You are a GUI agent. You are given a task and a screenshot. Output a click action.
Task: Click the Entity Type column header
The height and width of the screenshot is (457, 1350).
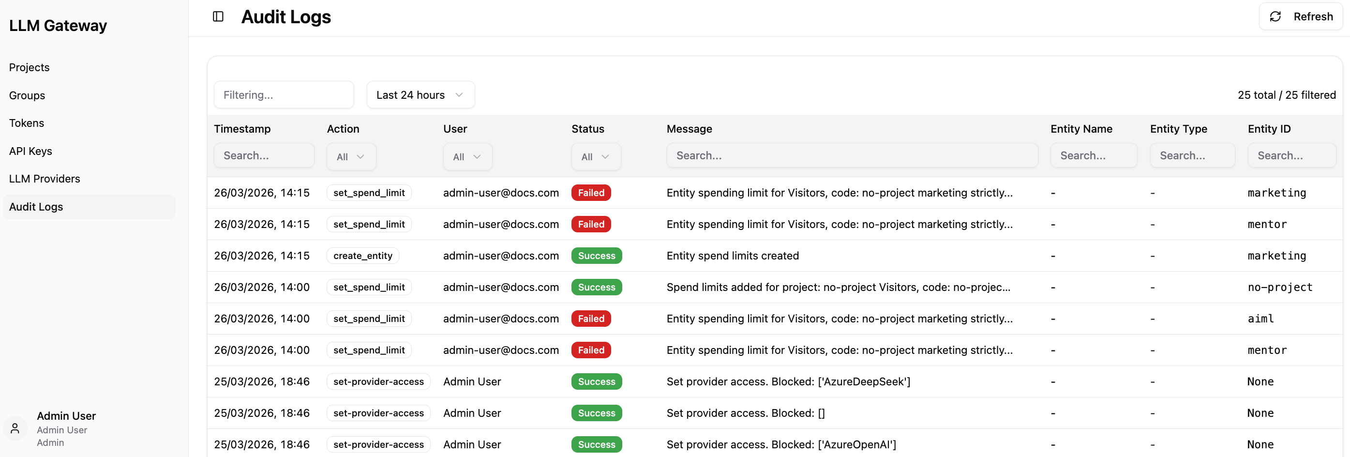coord(1179,129)
